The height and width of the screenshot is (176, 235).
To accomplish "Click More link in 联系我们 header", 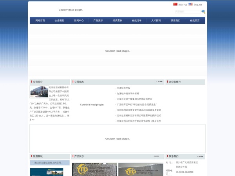I will [200, 156].
